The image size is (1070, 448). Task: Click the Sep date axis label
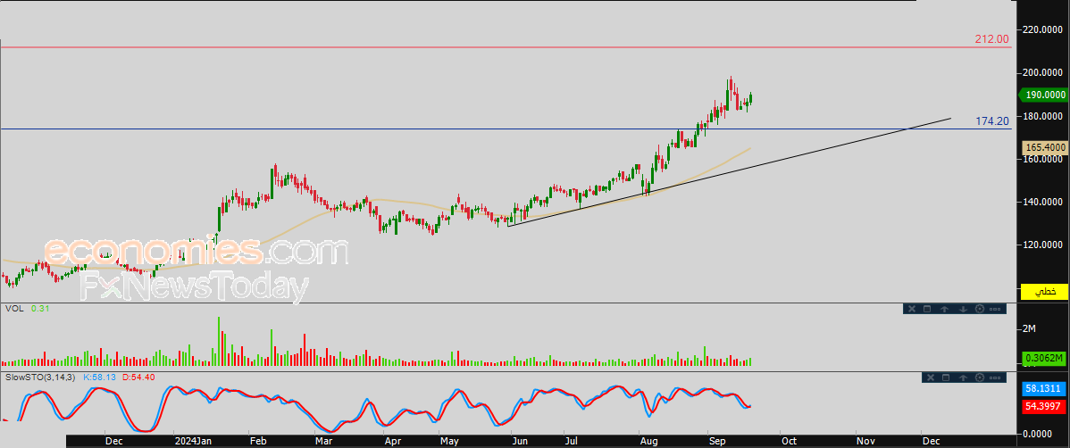coord(717,441)
